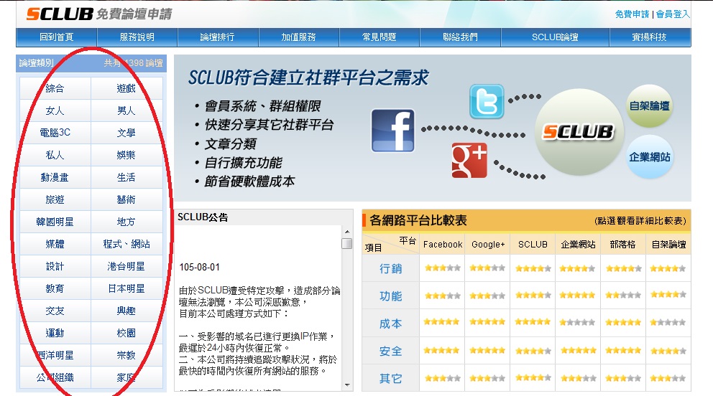Viewport: 713px width, 396px height.
Task: Open the 地方 forum category
Action: [126, 222]
